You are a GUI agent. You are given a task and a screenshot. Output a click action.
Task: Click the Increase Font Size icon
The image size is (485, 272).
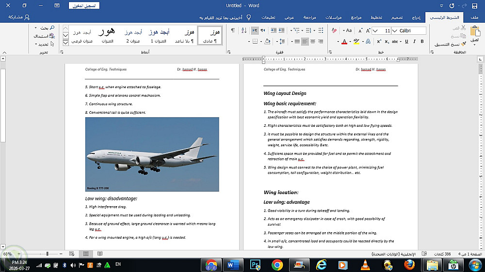(x=368, y=30)
